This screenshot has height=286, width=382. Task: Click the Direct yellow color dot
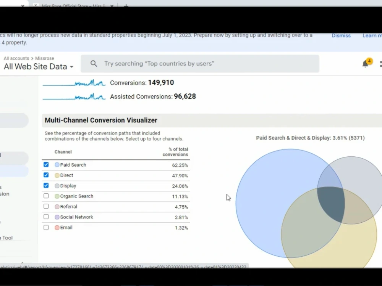point(57,175)
